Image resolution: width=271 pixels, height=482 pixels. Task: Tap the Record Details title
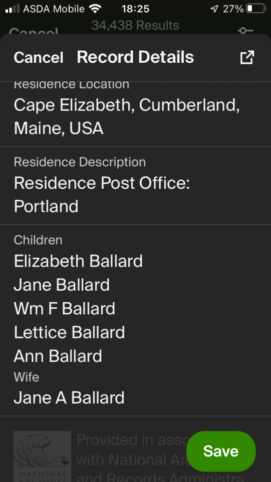tap(135, 57)
